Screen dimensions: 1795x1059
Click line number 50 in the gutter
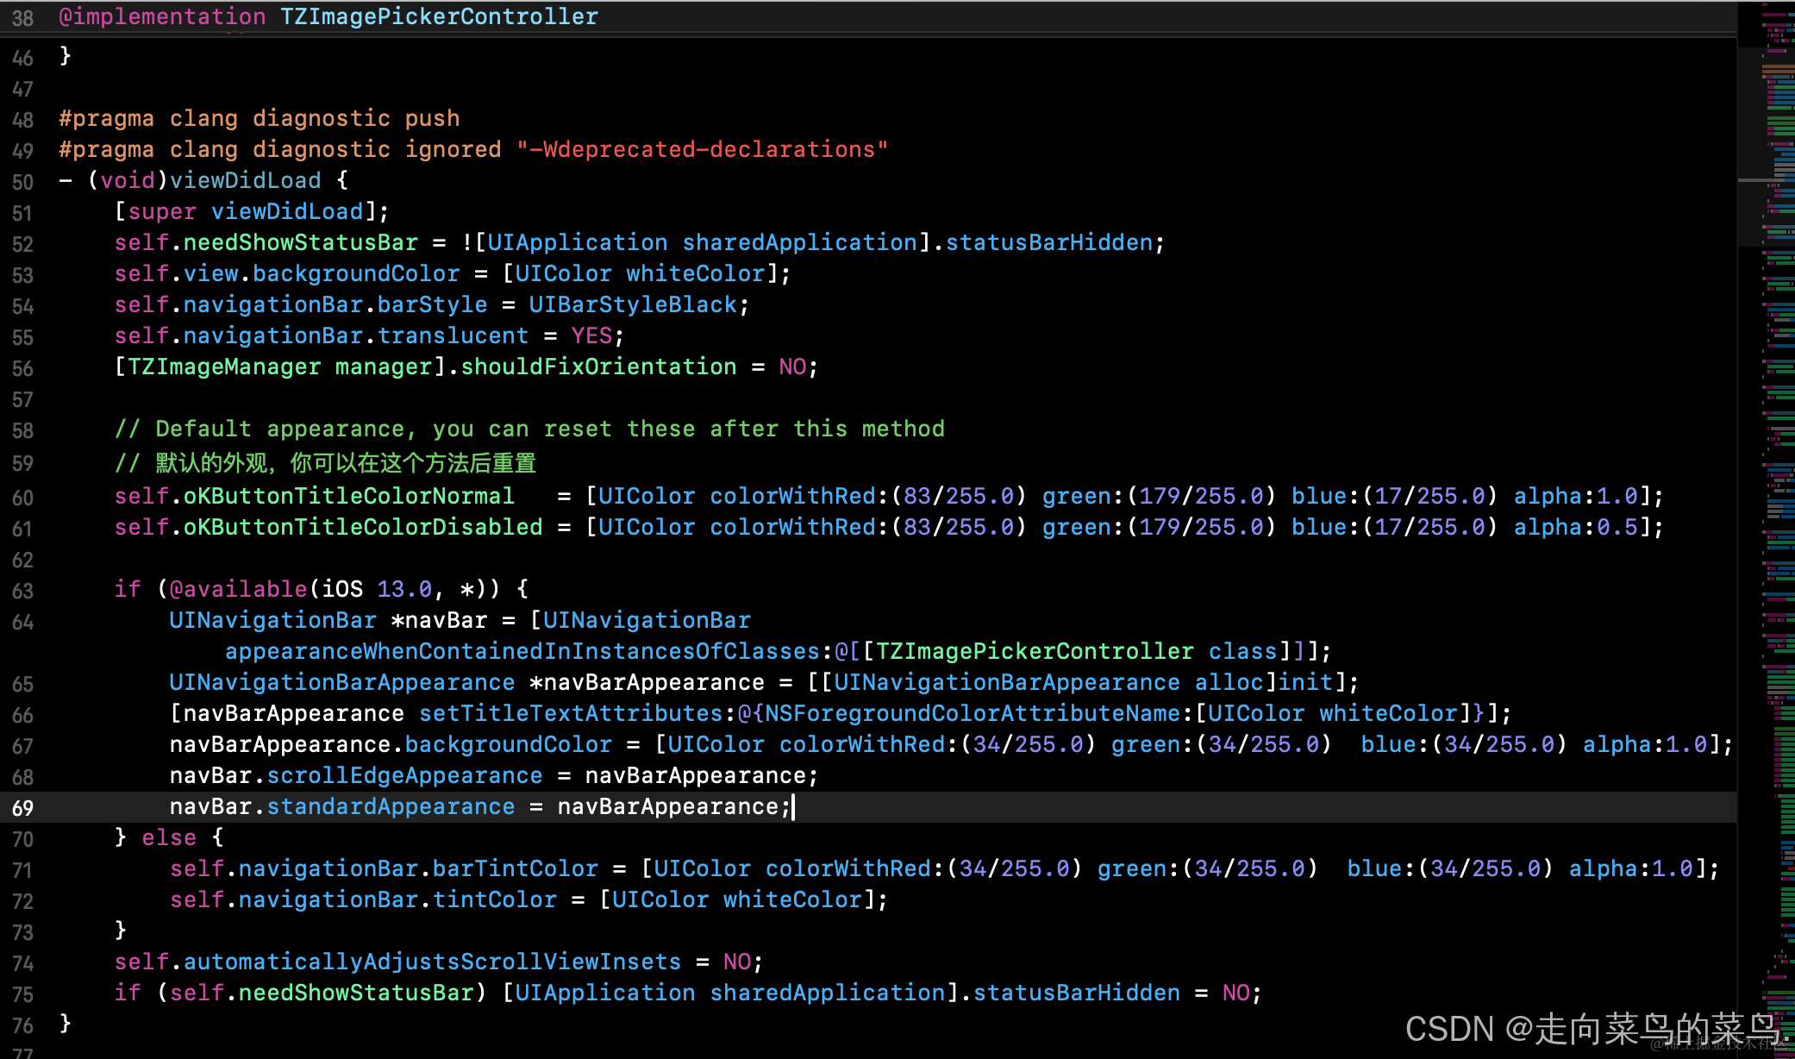tap(23, 182)
